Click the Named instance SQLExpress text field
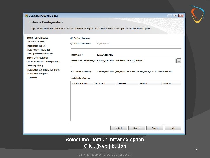Image resolution: width=210 pixels, height=158 pixels. pyautogui.click(x=139, y=44)
